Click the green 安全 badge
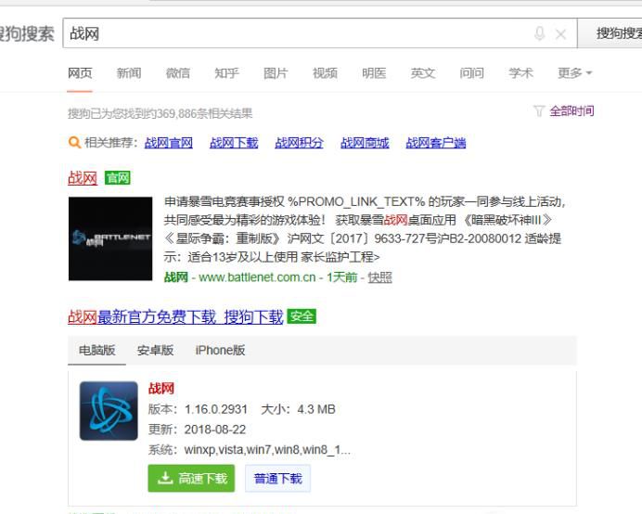This screenshot has height=514, width=642. coord(302,316)
